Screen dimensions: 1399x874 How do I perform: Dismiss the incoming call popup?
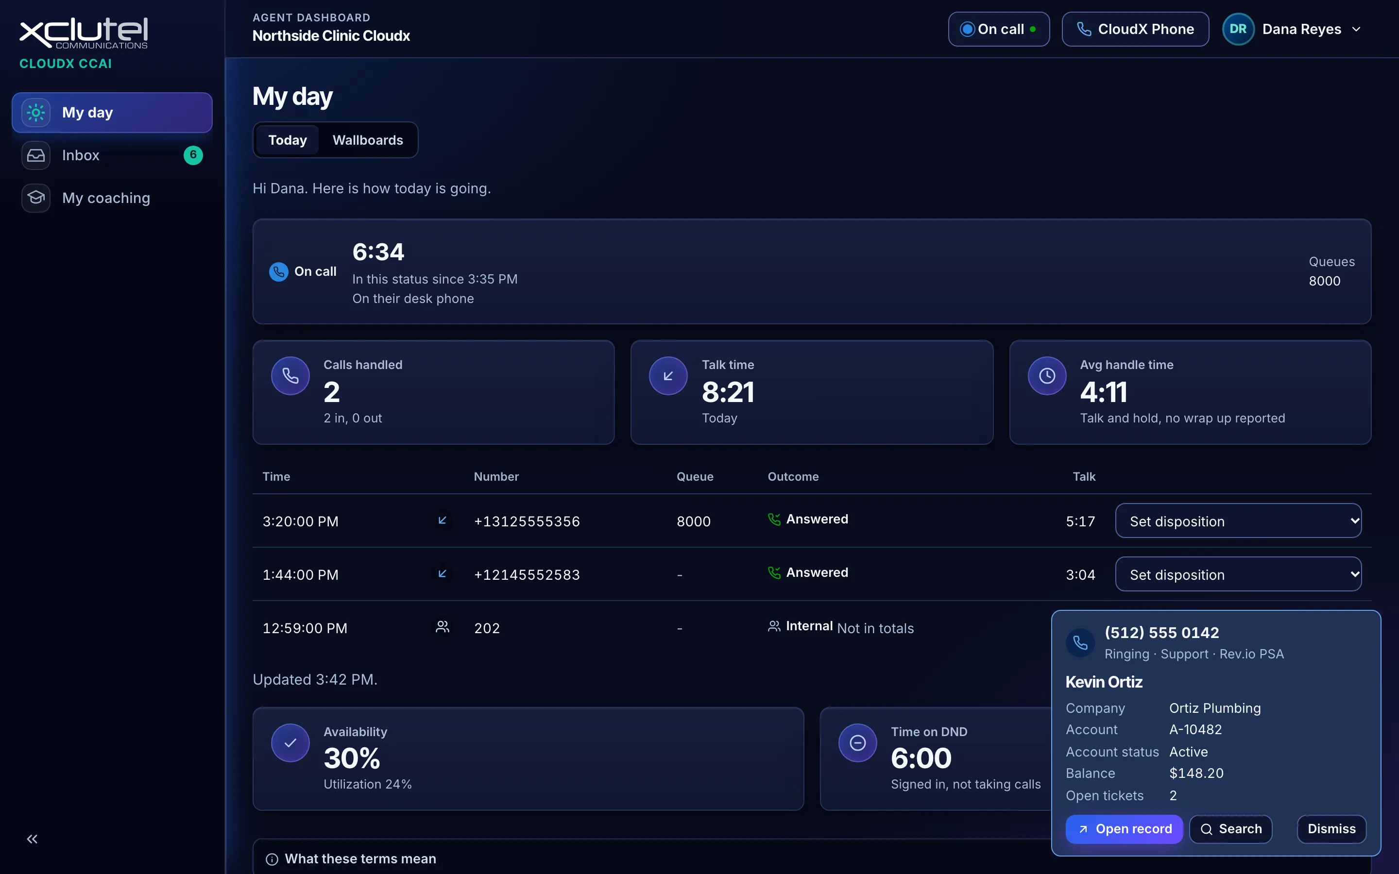[1331, 829]
